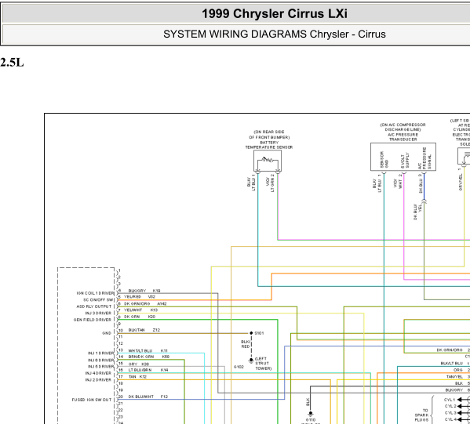Click the YEL/RED V32 wire label
This screenshot has height=424, width=470.
click(x=140, y=297)
